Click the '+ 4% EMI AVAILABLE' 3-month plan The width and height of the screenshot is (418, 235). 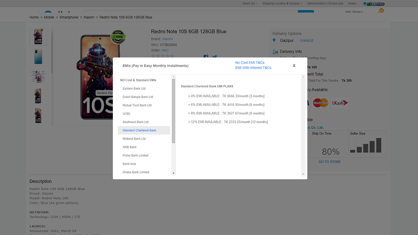[x=226, y=96]
